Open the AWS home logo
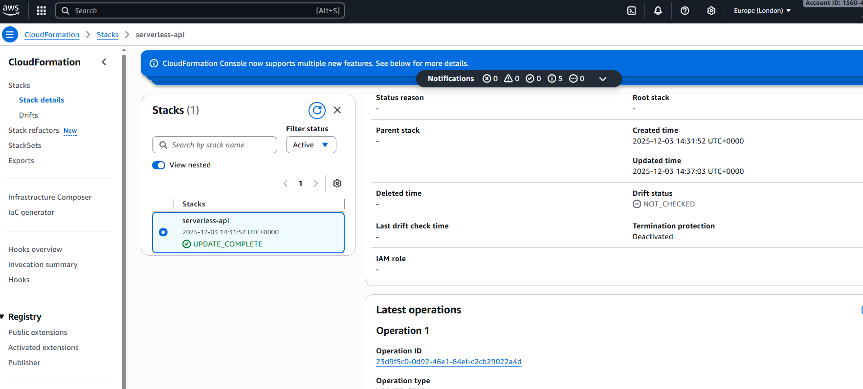This screenshot has width=863, height=389. click(x=11, y=10)
